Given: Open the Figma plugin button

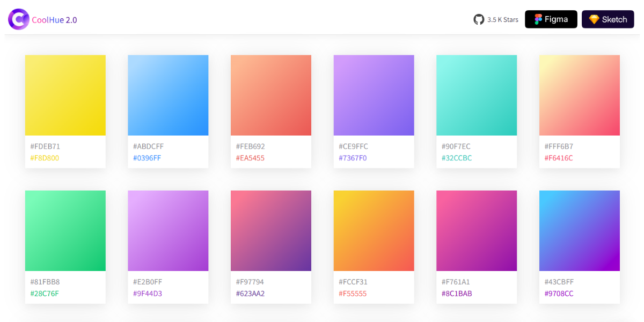Looking at the screenshot, I should click(x=551, y=19).
